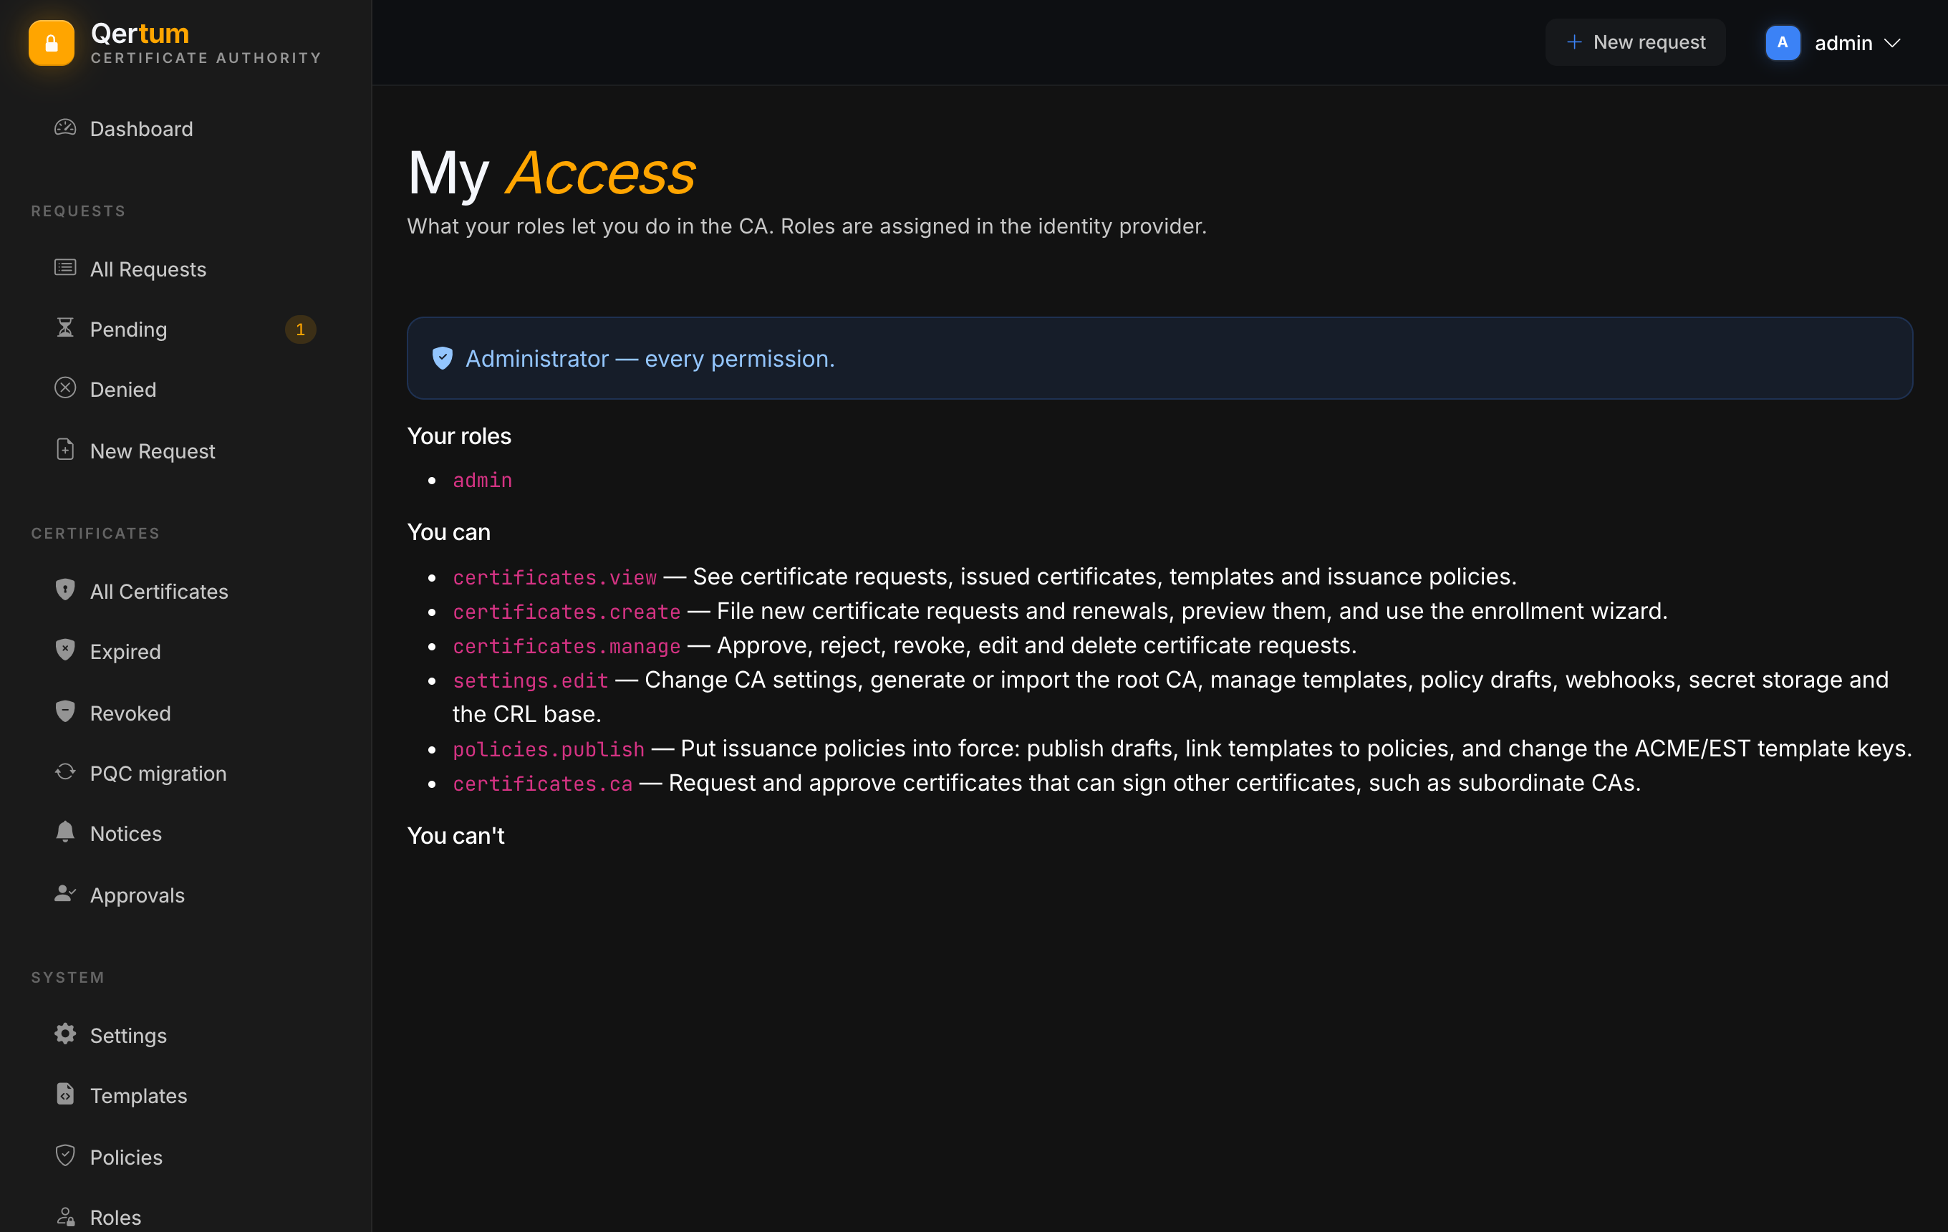The image size is (1948, 1232).
Task: Click the Qertum padlock logo icon
Action: (x=51, y=43)
